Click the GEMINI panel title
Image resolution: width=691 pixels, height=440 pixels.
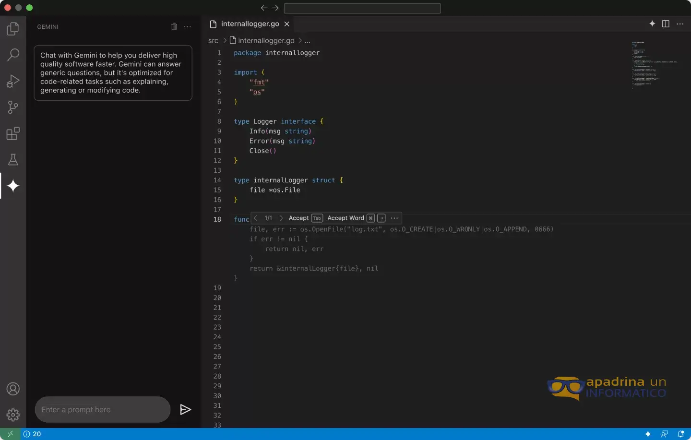pyautogui.click(x=48, y=27)
